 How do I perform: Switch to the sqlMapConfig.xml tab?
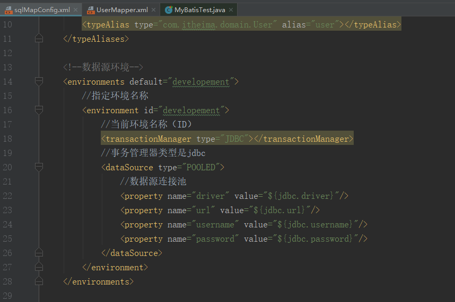tap(42, 10)
